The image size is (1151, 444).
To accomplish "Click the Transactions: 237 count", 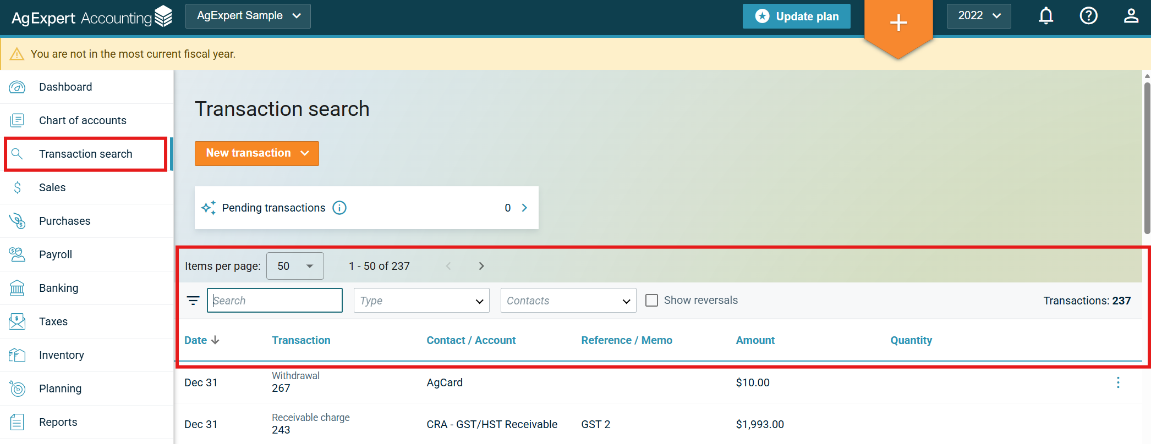I will coord(1087,301).
